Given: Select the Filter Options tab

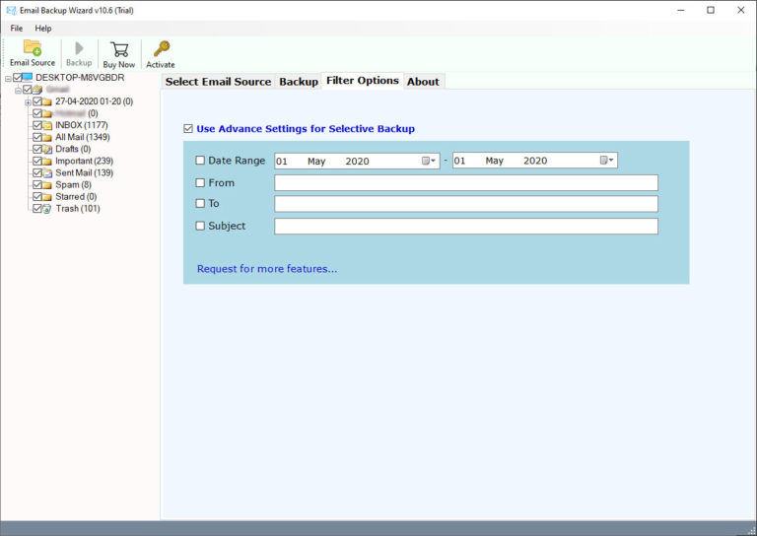Looking at the screenshot, I should tap(363, 81).
